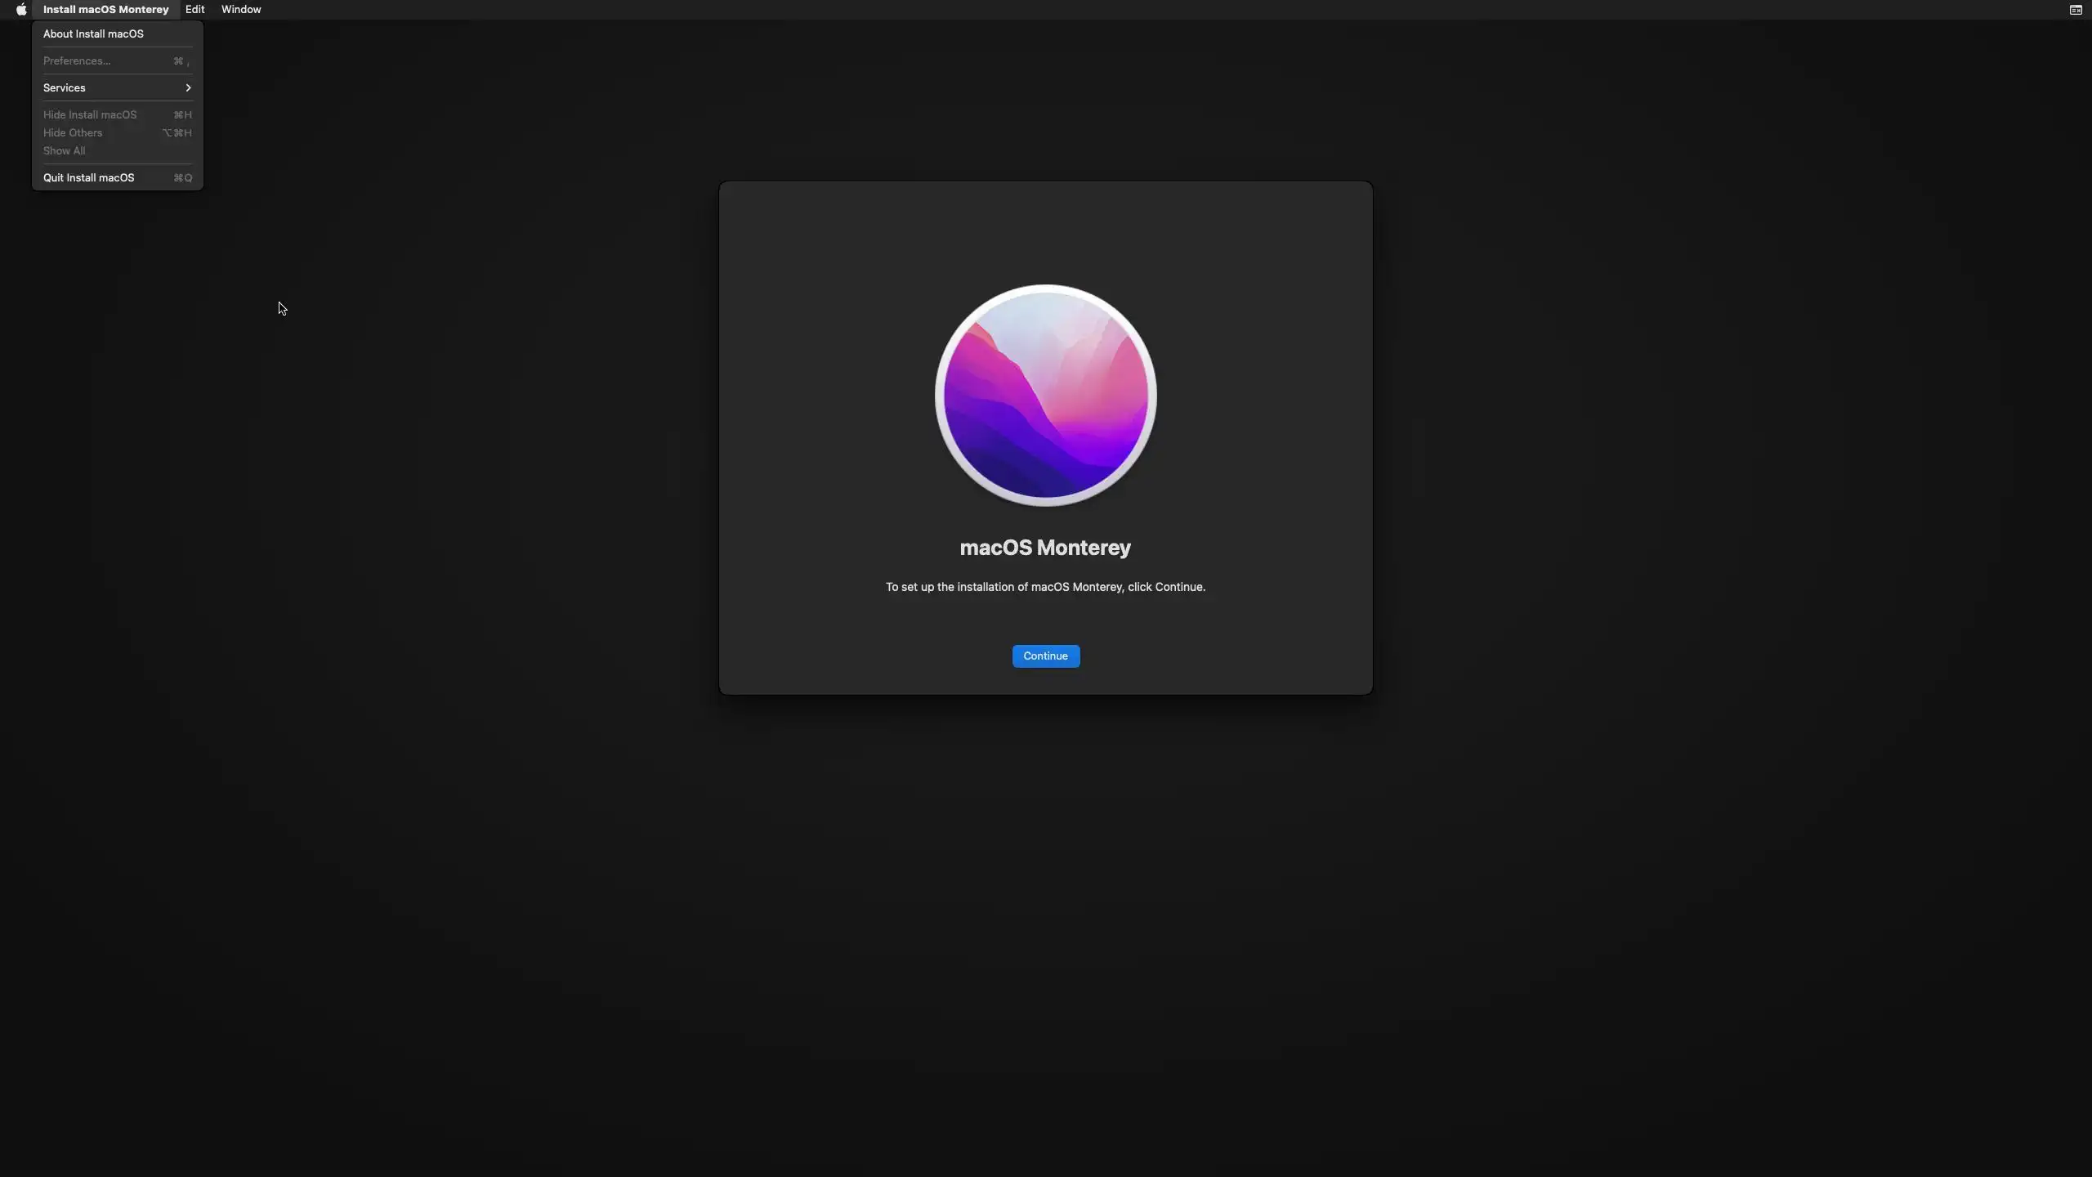Open the Services submenu
Viewport: 2092px width, 1177px height.
[65, 87]
